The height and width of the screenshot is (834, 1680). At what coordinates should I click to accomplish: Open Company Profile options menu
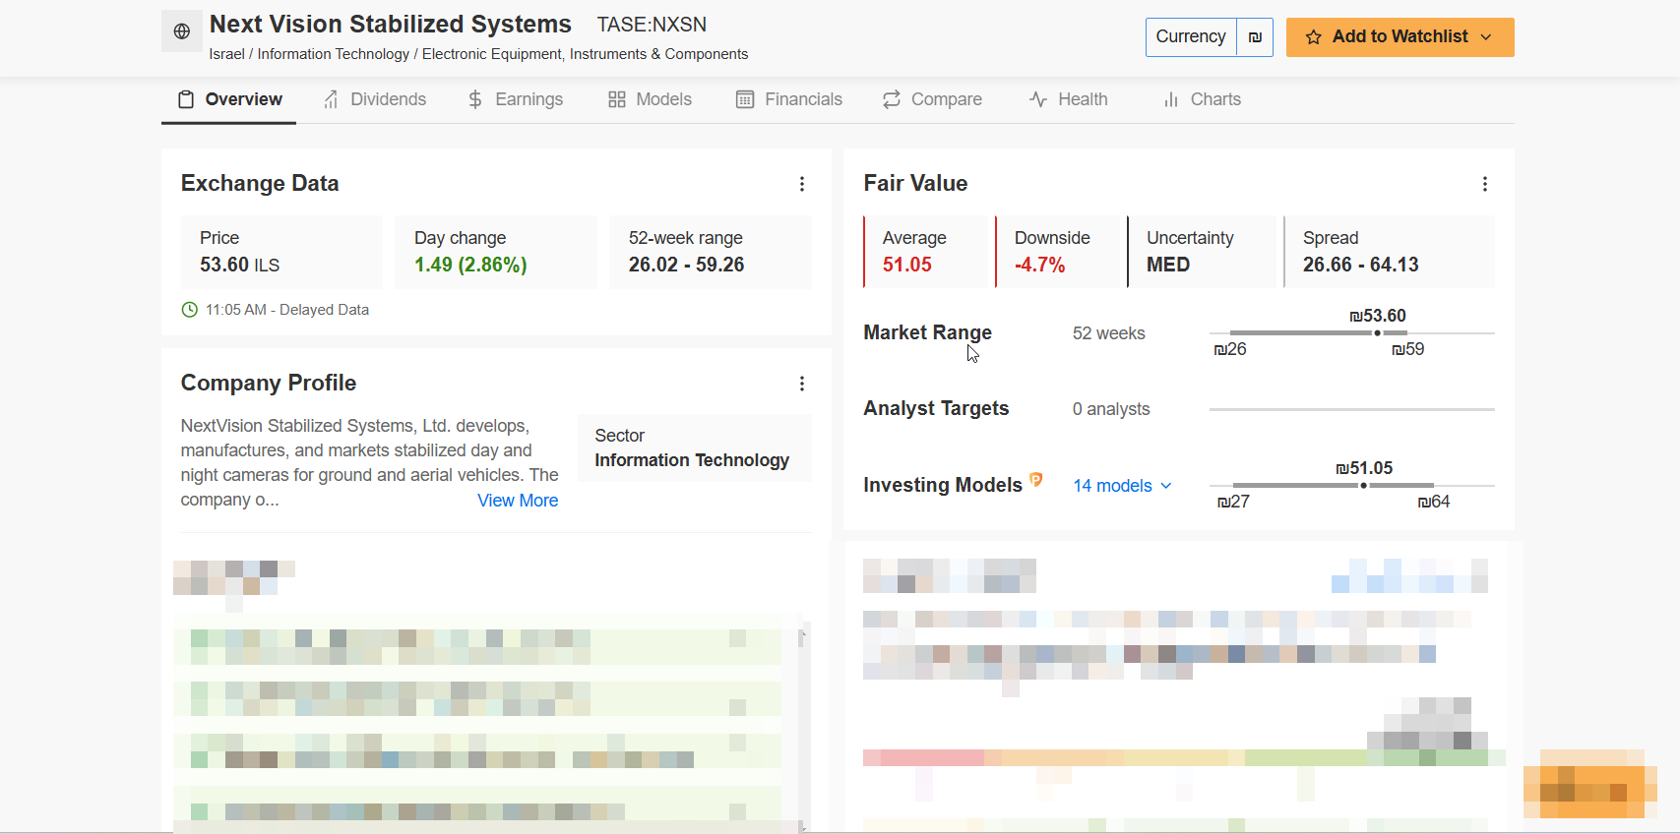tap(802, 384)
